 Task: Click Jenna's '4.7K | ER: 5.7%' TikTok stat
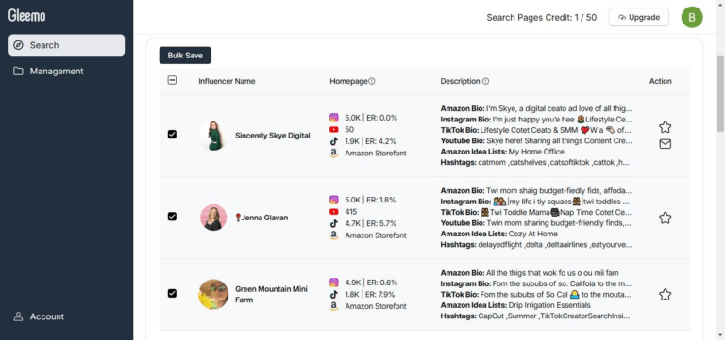point(370,223)
